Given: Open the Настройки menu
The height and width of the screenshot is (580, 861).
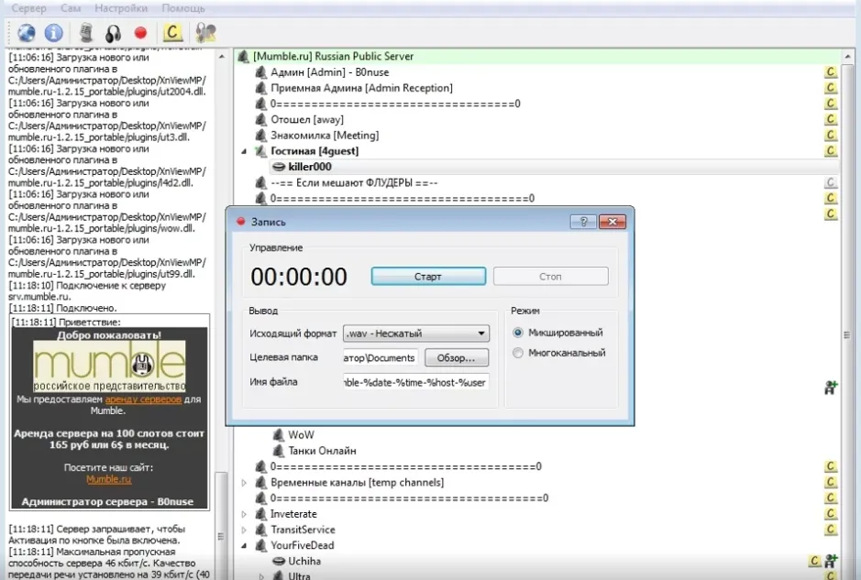Looking at the screenshot, I should (121, 8).
